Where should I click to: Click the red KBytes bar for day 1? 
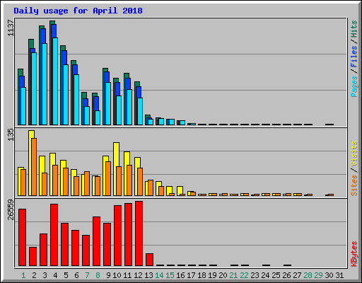pos(22,238)
